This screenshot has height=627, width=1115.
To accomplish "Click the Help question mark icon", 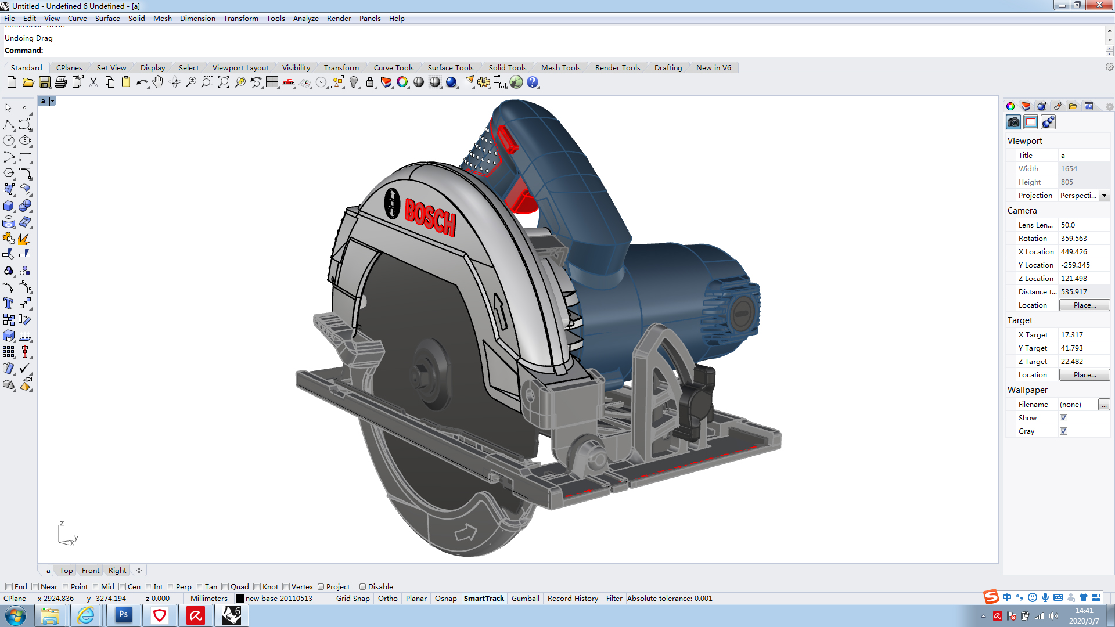I will (x=533, y=82).
